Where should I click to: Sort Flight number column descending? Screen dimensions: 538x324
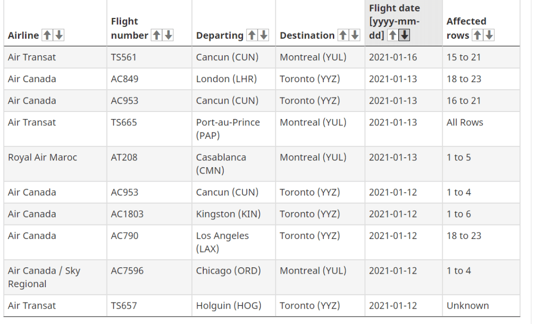pyautogui.click(x=168, y=35)
